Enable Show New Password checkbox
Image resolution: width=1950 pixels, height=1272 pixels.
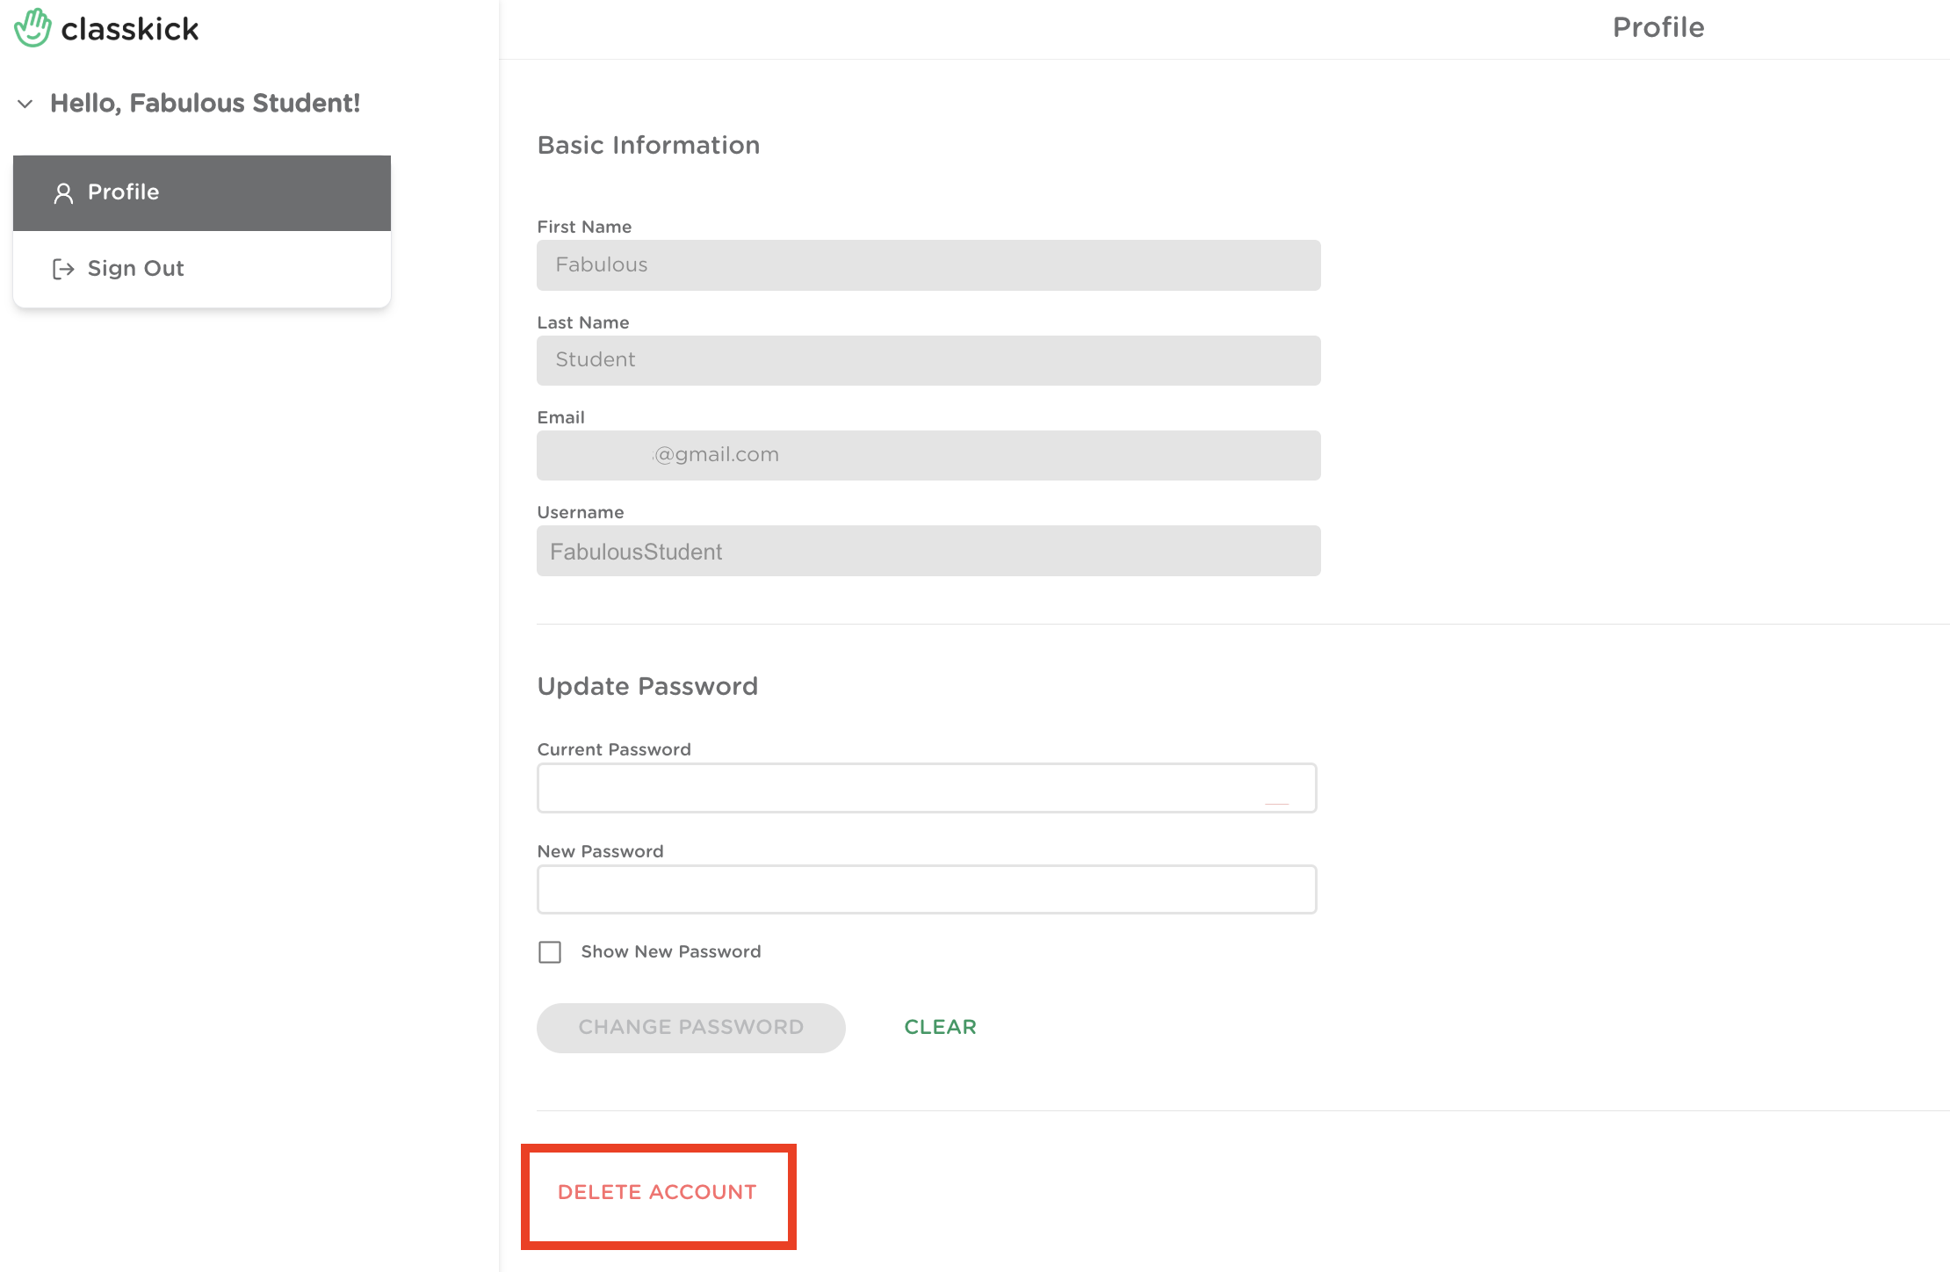[x=550, y=952]
